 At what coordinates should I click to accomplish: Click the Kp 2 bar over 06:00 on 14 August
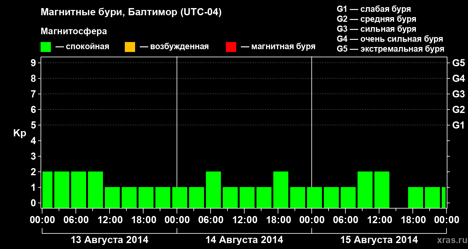click(213, 190)
